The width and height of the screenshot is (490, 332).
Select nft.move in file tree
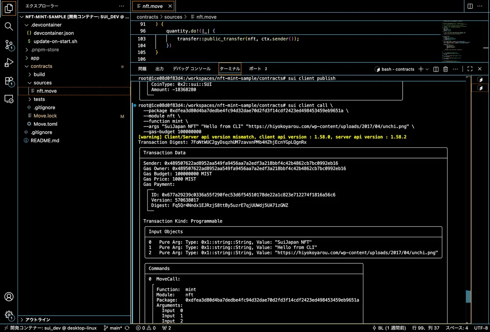pyautogui.click(x=74, y=91)
